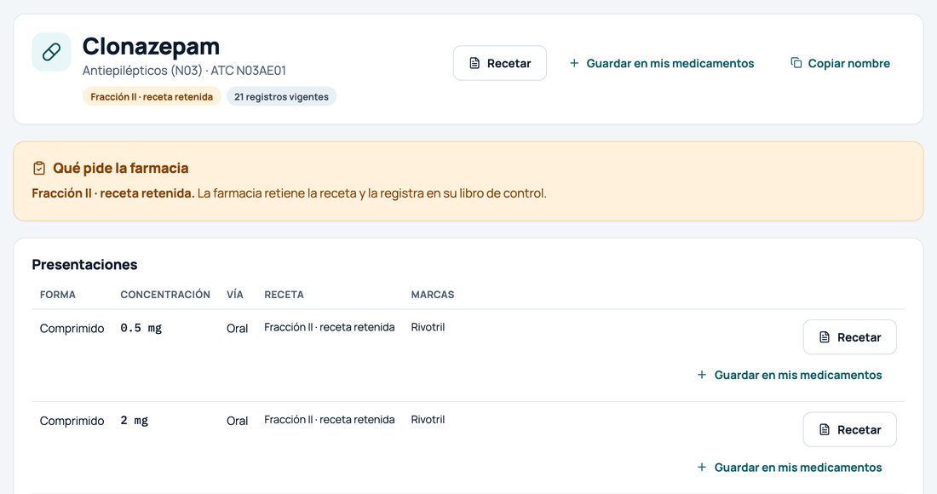937x494 pixels.
Task: Click the plus icon in the 2 mg row save link
Action: (x=702, y=467)
